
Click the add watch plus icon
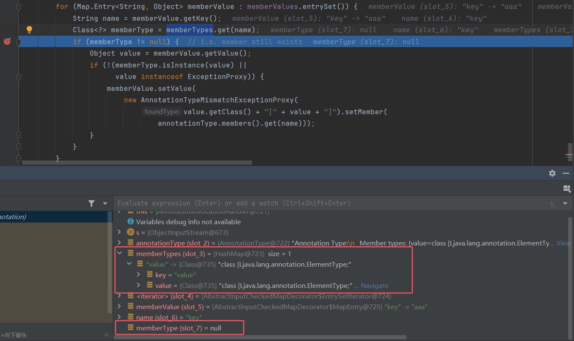tap(553, 203)
